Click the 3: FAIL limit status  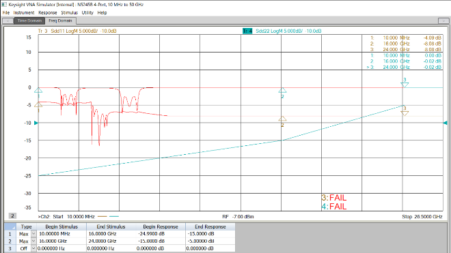click(334, 198)
